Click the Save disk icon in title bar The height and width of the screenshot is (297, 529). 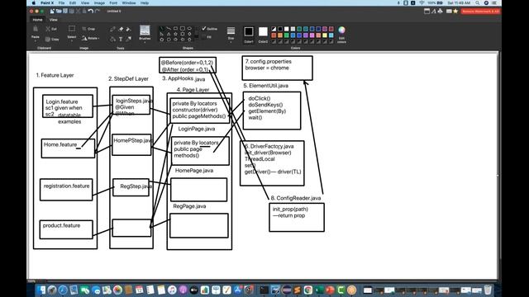pyautogui.click(x=65, y=11)
